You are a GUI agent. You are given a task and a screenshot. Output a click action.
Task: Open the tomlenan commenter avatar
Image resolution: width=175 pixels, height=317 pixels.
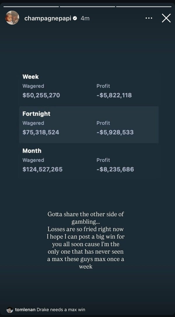10,310
